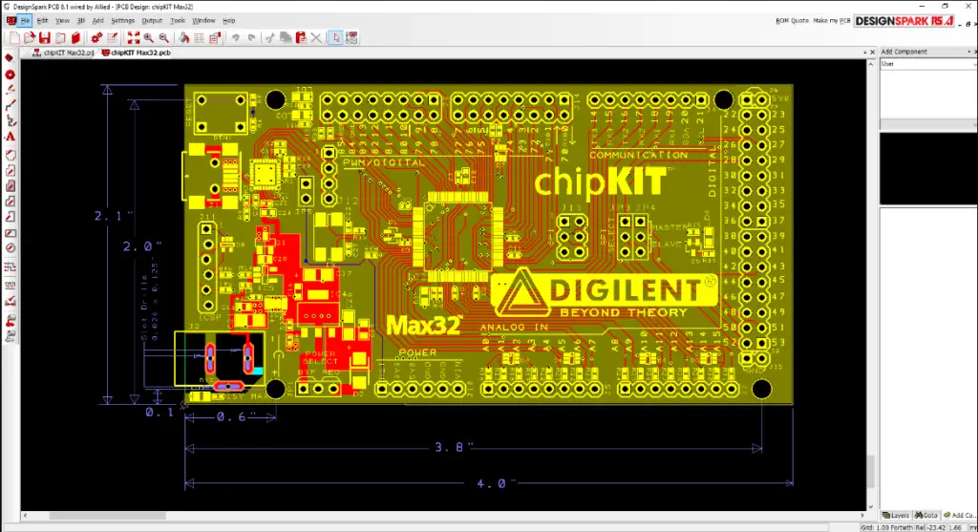The image size is (978, 532).
Task: Click the Delete X icon
Action: 316,38
